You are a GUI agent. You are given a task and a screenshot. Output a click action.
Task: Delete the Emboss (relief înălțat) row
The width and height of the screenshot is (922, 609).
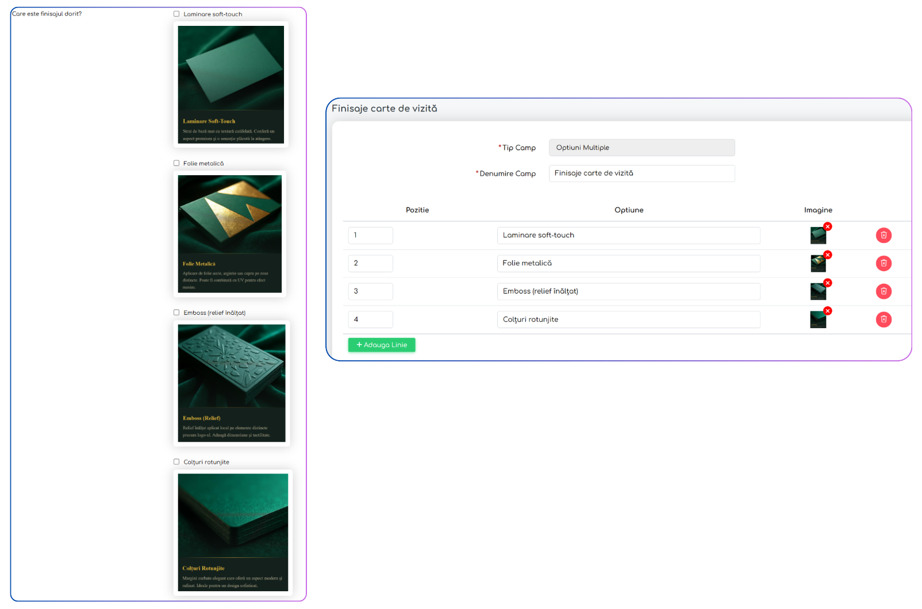pyautogui.click(x=883, y=291)
